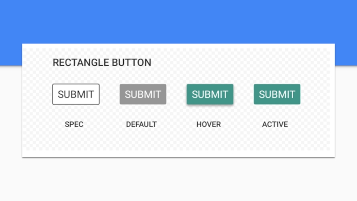Click empty card space below the ACTIVE label
Image resolution: width=357 pixels, height=201 pixels.
(275, 143)
